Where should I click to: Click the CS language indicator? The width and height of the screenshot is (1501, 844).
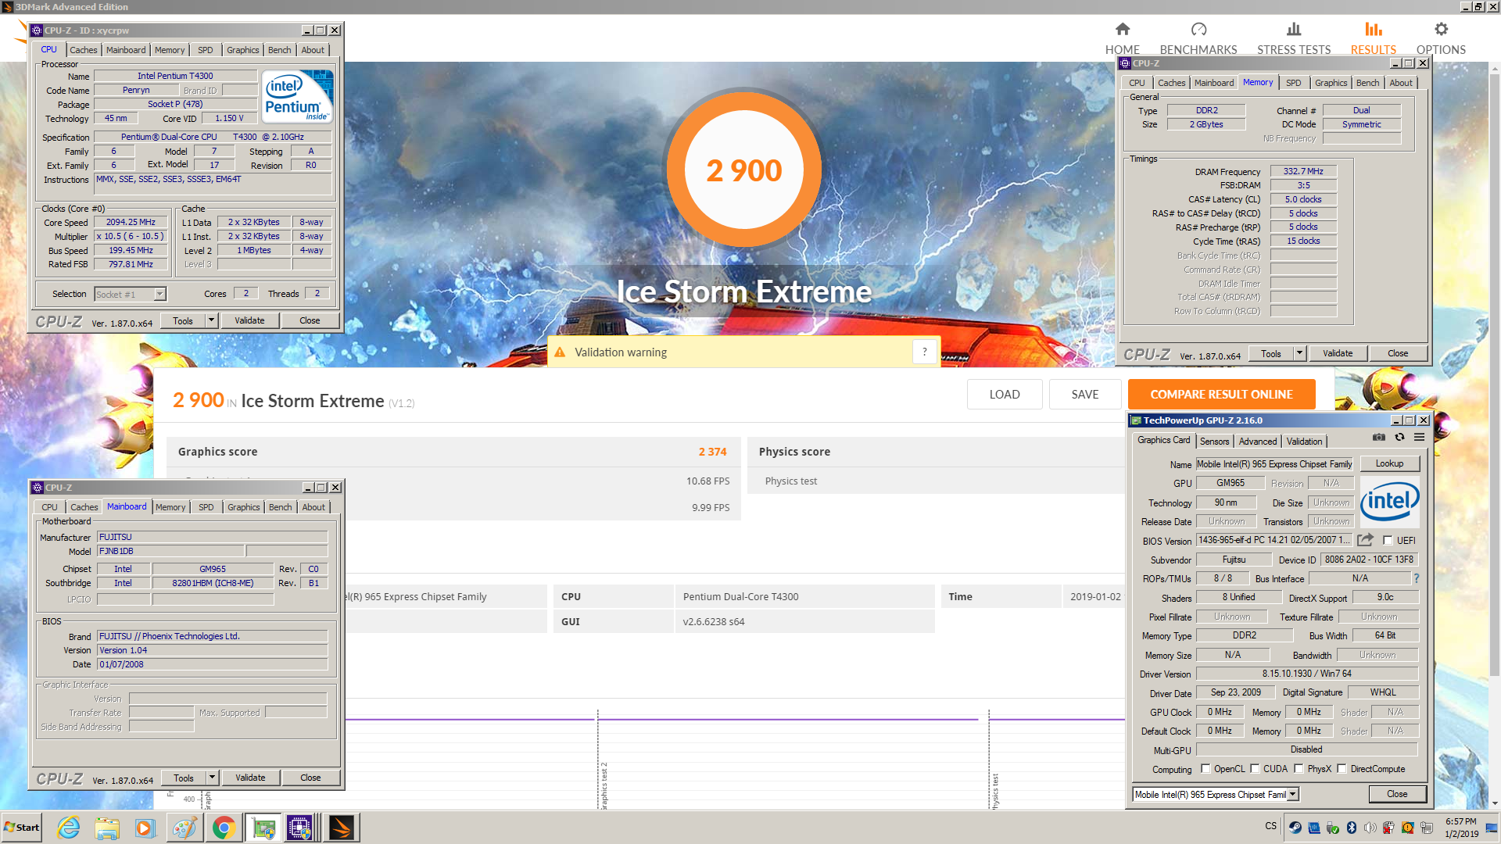point(1270,826)
